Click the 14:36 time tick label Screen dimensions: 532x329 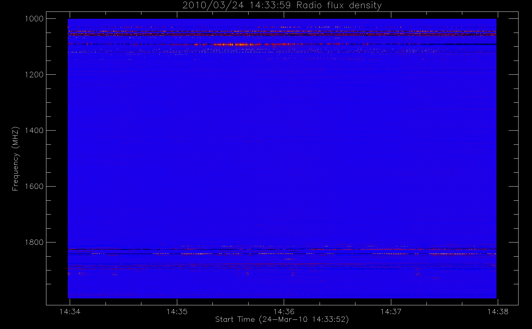click(284, 312)
